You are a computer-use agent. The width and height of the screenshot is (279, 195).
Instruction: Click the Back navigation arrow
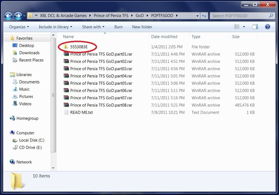[x=8, y=16]
